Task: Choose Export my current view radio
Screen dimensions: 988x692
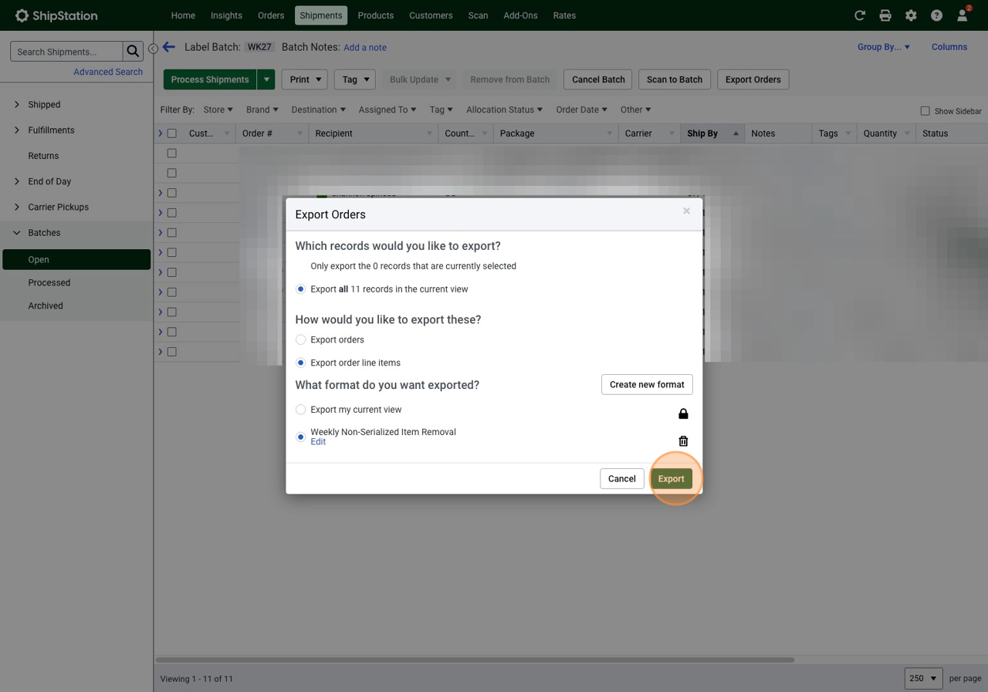Action: coord(301,410)
